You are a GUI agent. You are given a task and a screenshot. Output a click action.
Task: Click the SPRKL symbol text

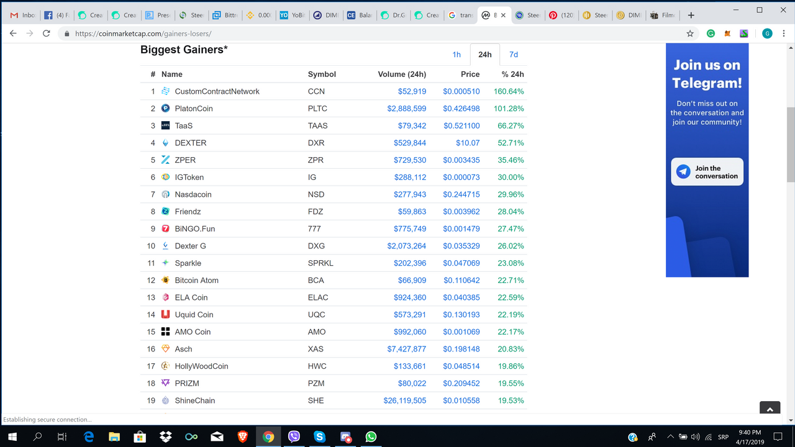[320, 263]
